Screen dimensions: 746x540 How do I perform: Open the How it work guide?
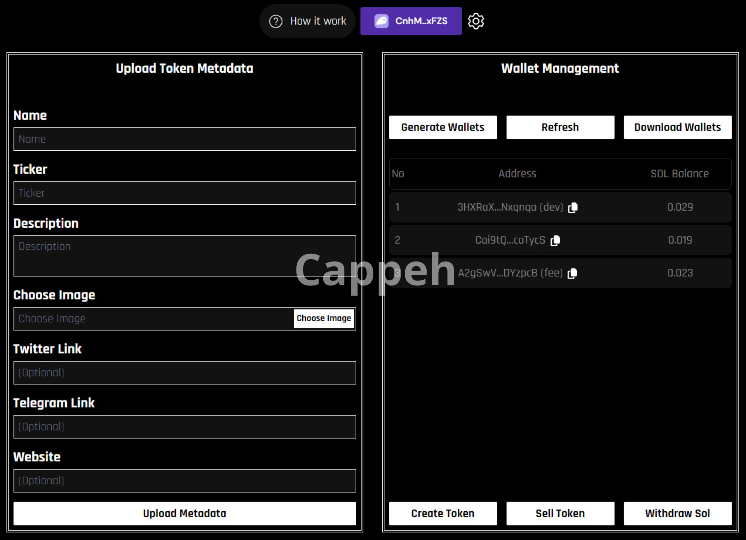click(x=317, y=21)
